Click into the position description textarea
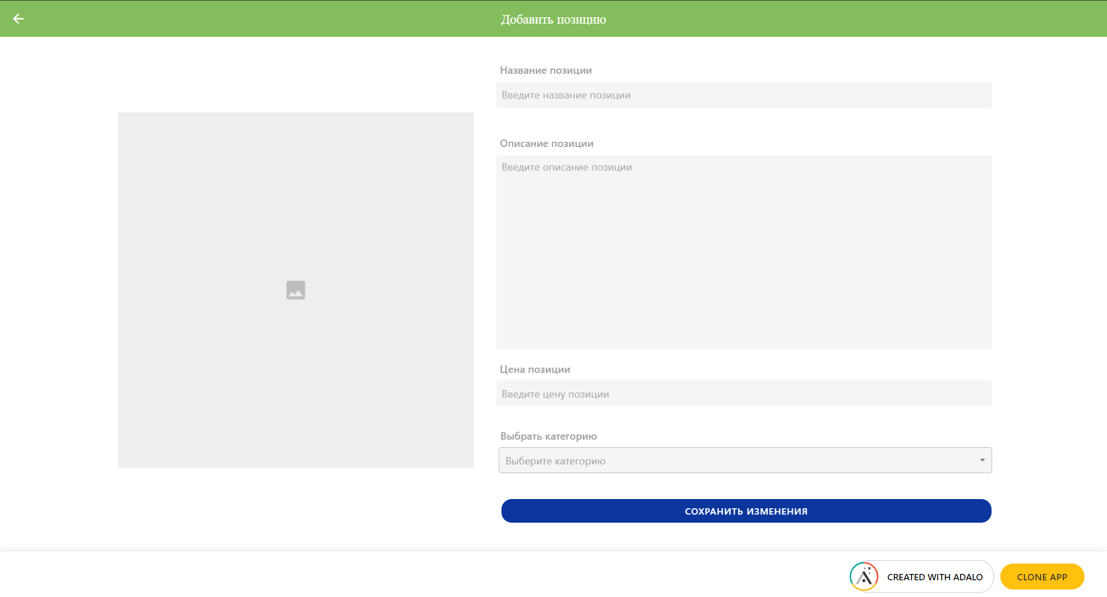 tap(744, 252)
